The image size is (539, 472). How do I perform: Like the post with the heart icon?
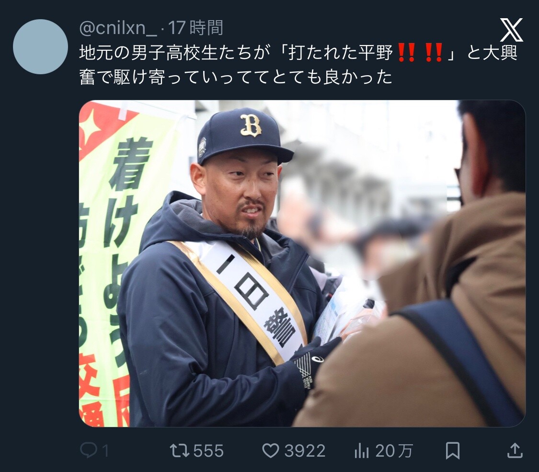(x=271, y=451)
